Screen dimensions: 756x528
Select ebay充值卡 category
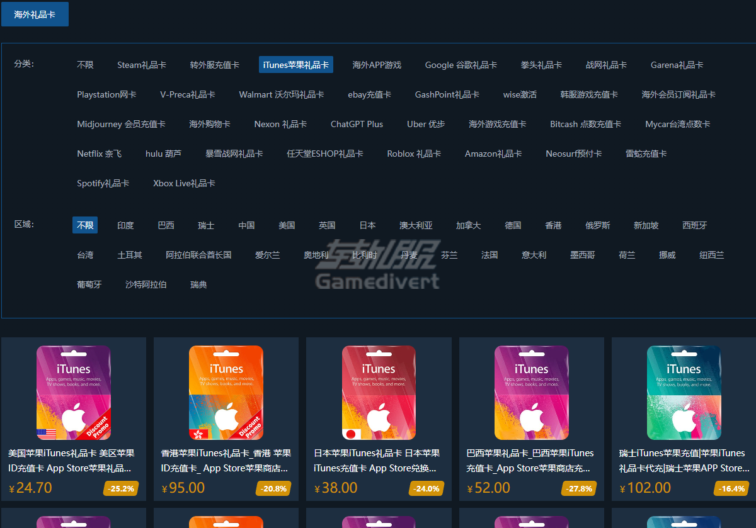click(x=369, y=94)
